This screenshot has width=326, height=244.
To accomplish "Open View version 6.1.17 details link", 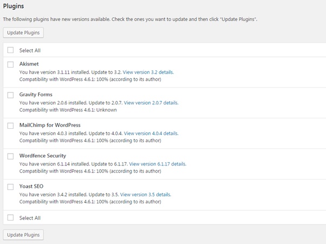I will coord(158,164).
